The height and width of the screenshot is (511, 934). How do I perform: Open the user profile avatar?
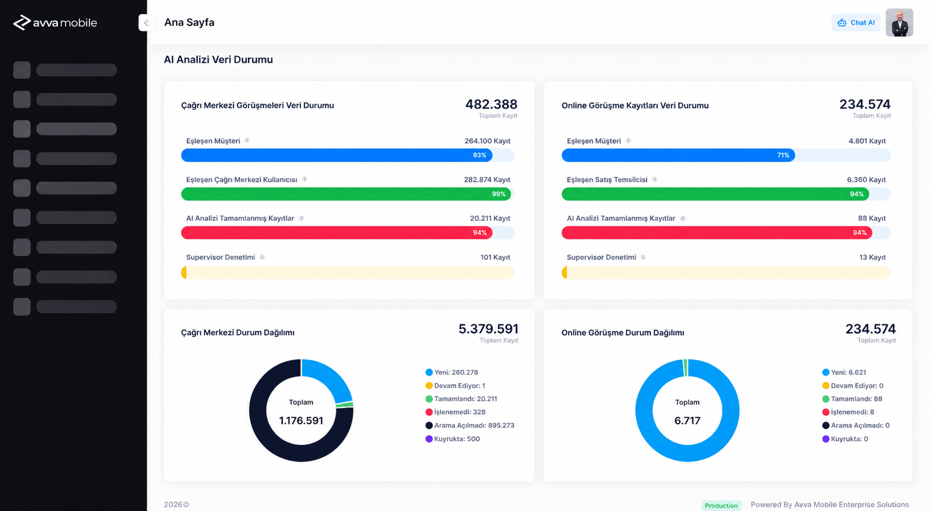pos(899,23)
